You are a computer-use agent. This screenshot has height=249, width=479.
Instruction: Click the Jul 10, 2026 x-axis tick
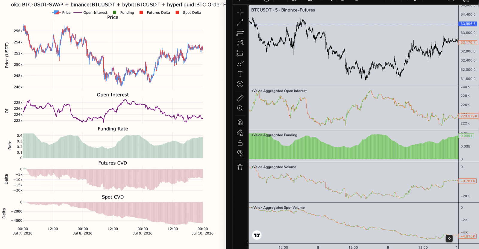click(203, 233)
